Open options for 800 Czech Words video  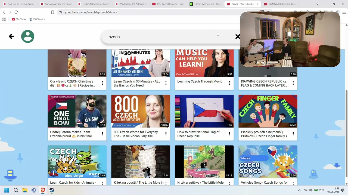coord(166,134)
